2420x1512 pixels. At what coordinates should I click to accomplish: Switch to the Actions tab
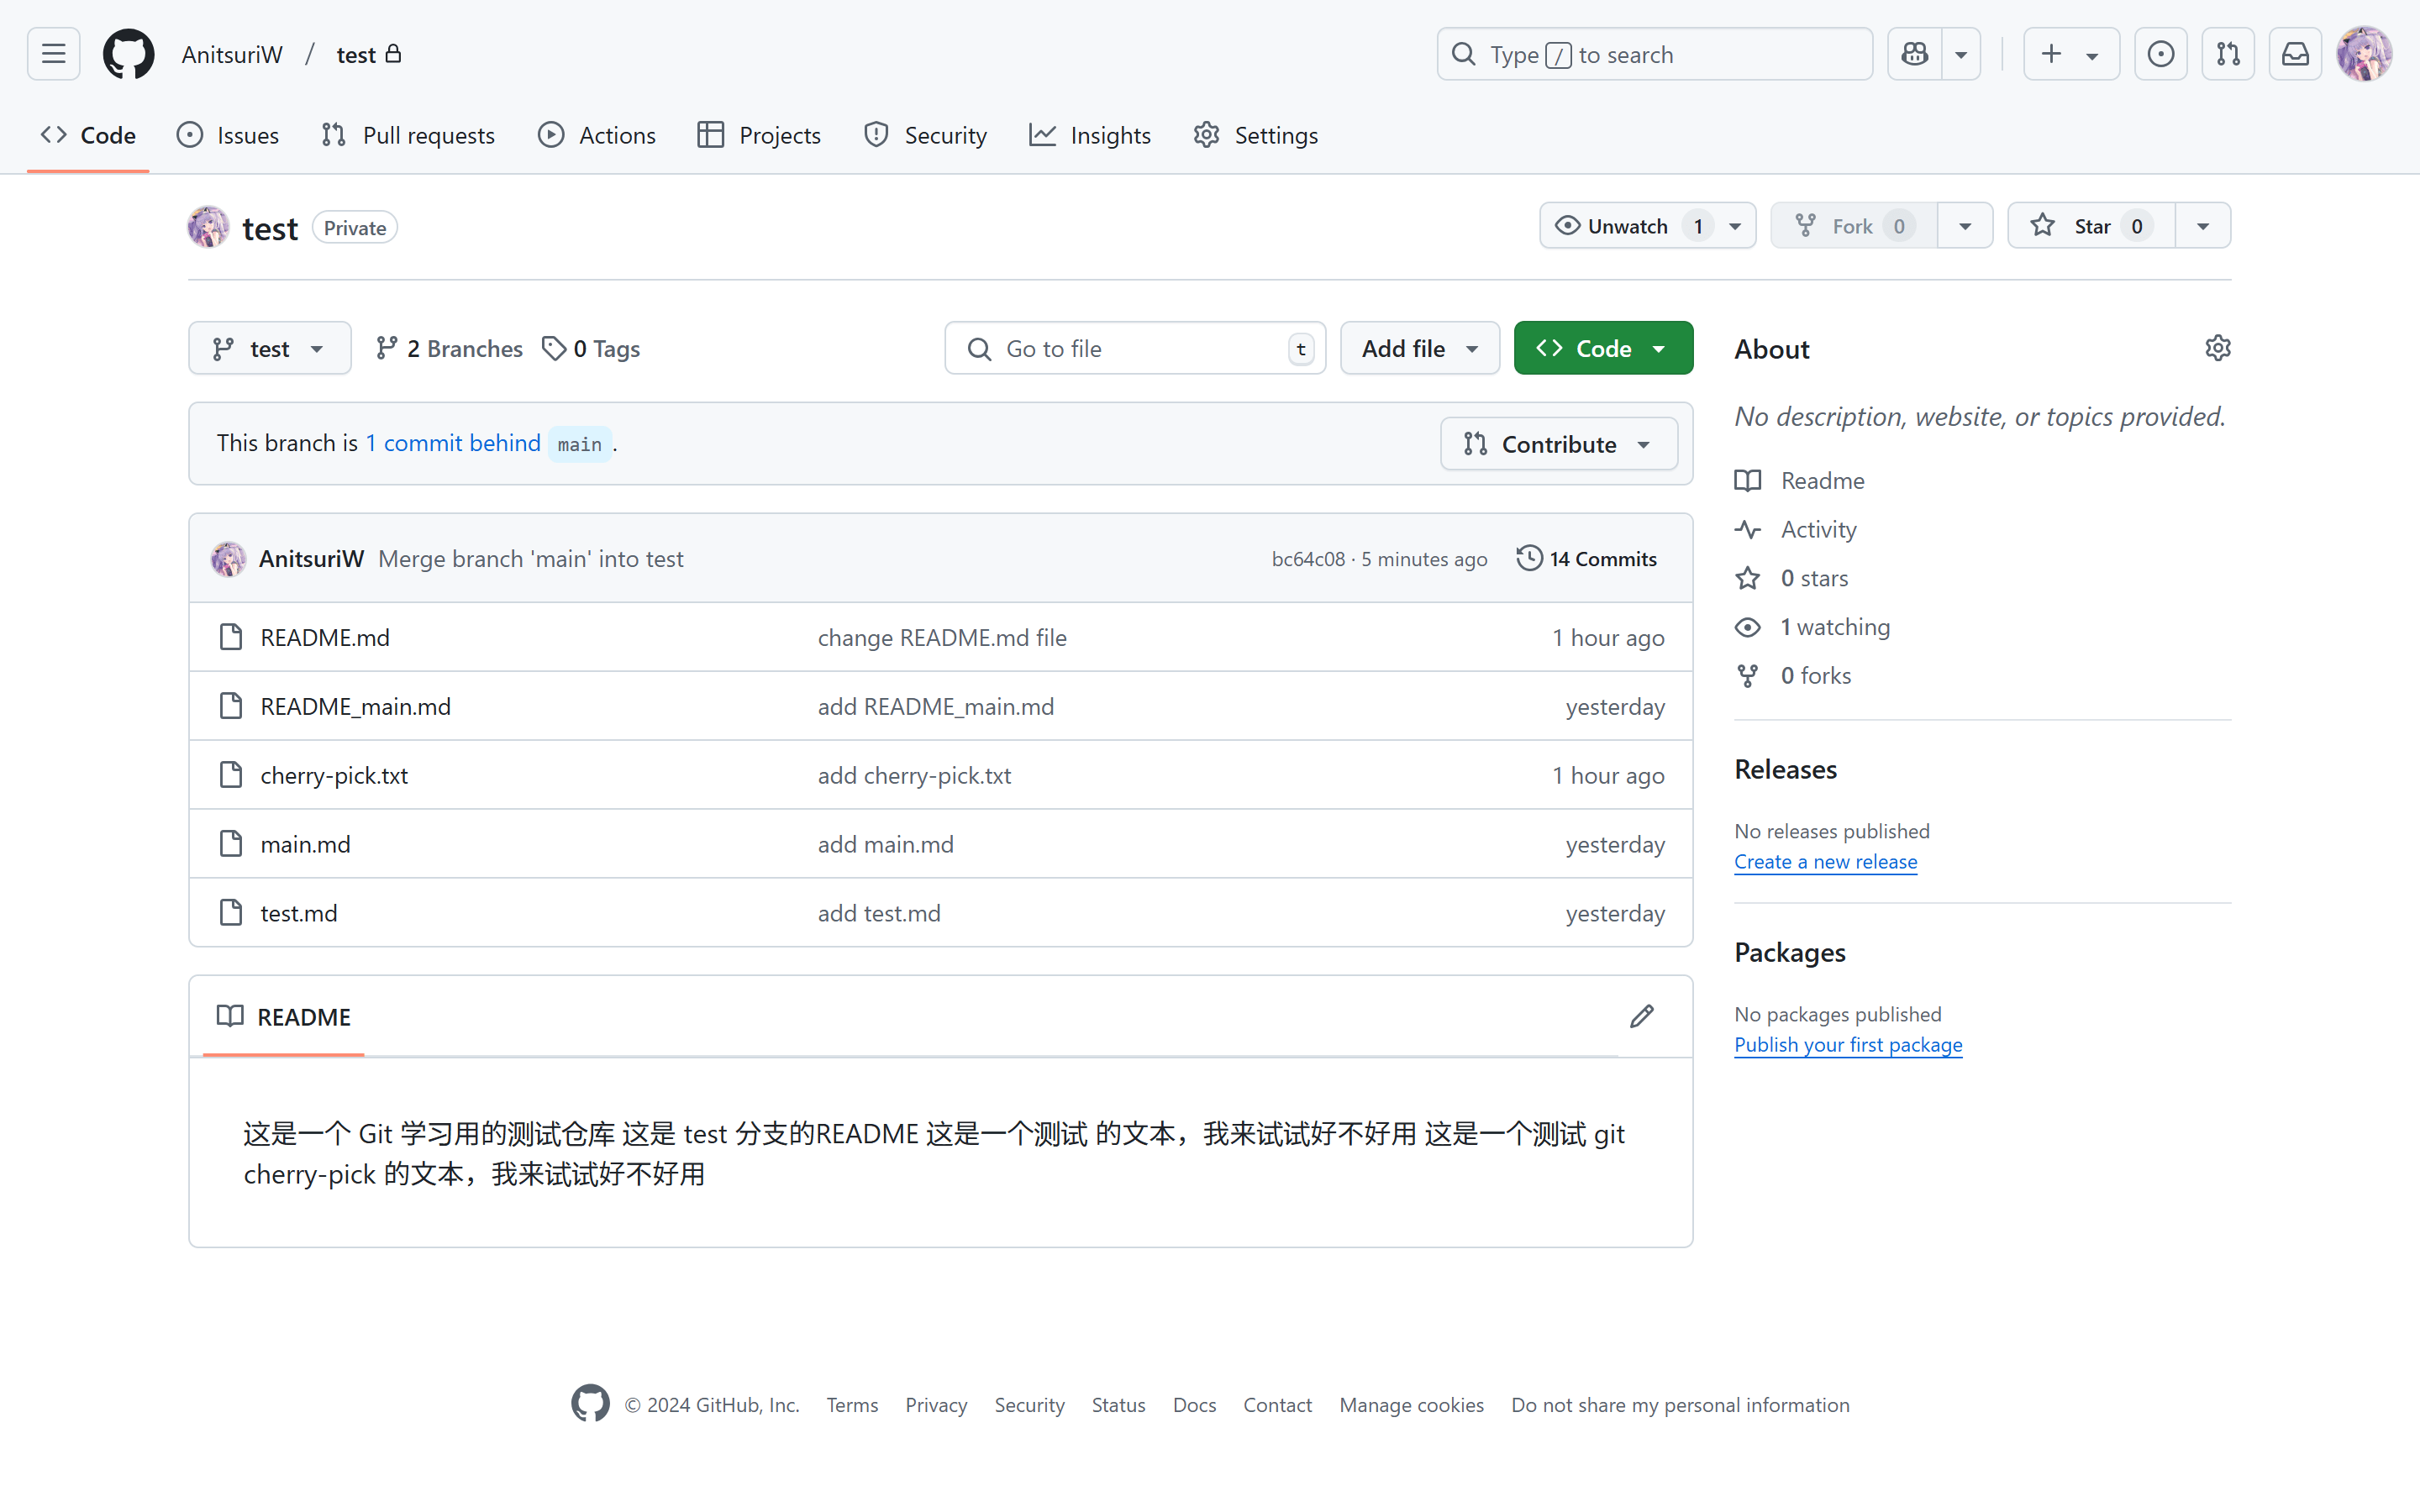coord(597,135)
